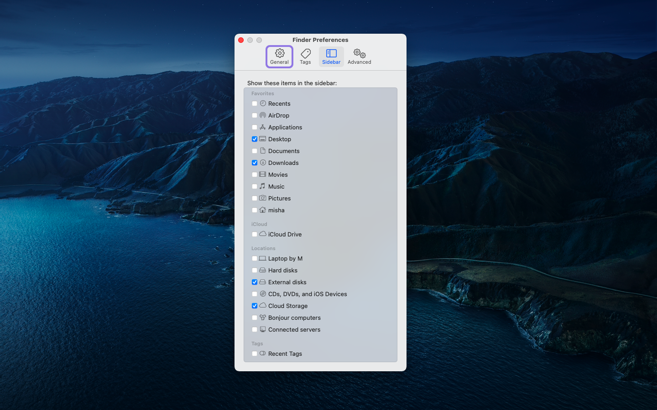Viewport: 657px width, 410px height.
Task: Check the Applications checkbox
Action: 255,128
